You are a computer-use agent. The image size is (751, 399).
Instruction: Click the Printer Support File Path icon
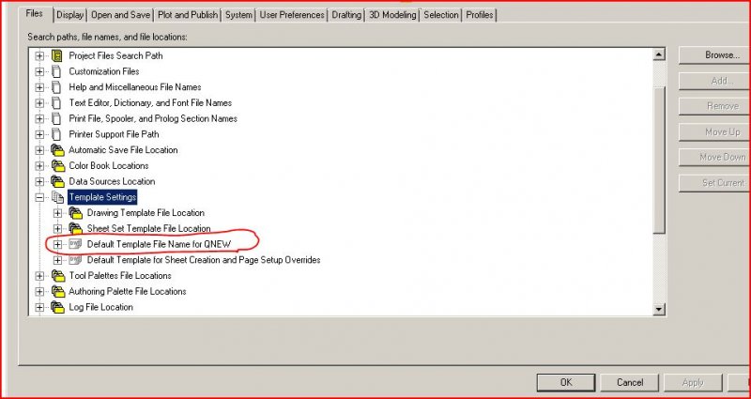point(57,134)
